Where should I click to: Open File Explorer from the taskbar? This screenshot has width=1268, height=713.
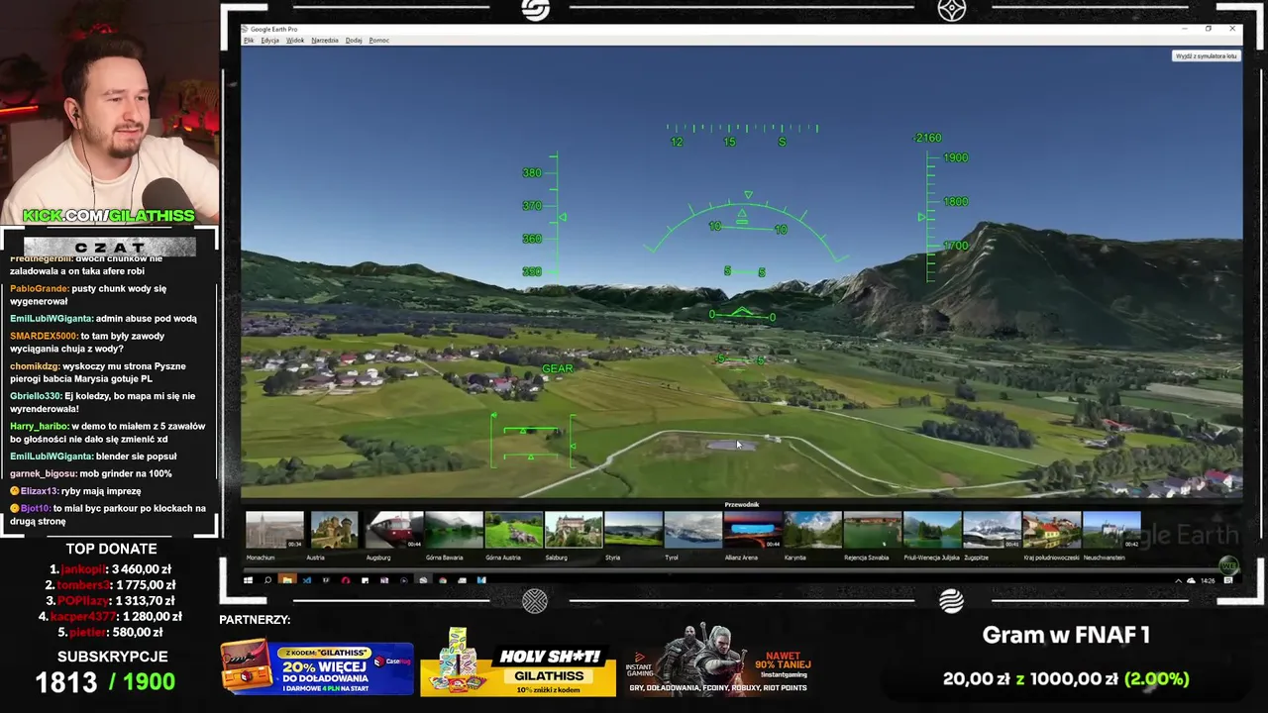click(287, 580)
